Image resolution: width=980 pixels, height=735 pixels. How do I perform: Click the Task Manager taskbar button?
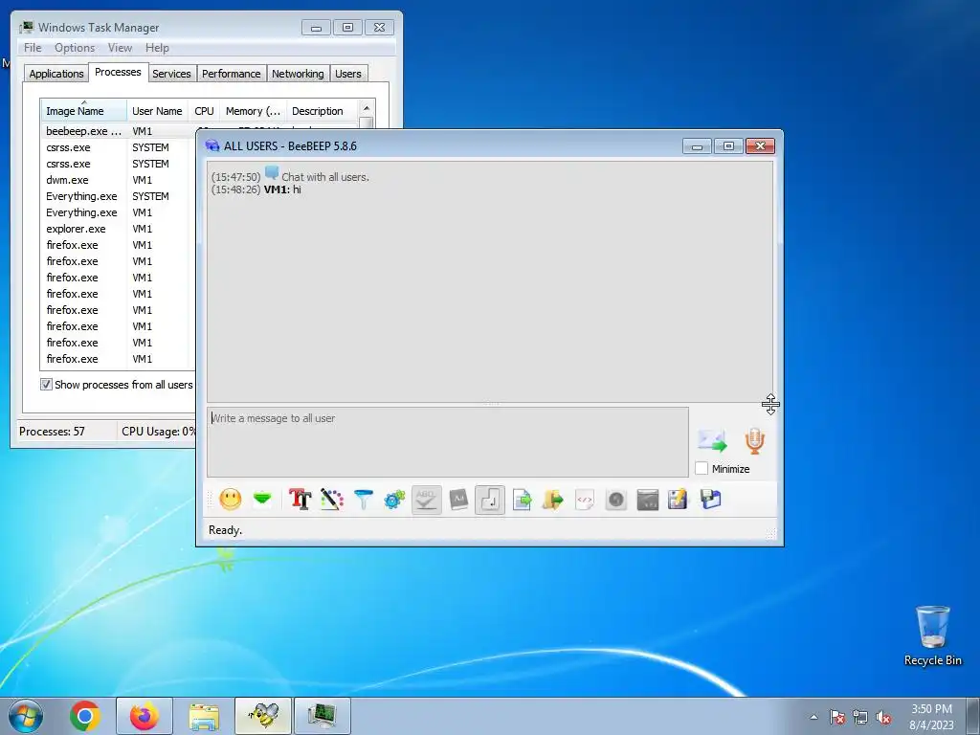tap(323, 716)
